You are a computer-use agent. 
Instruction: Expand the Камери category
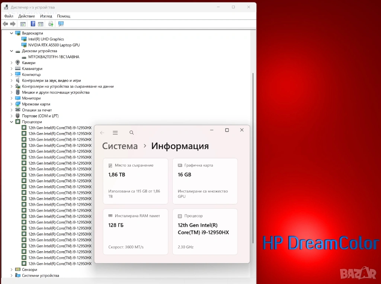point(12,63)
